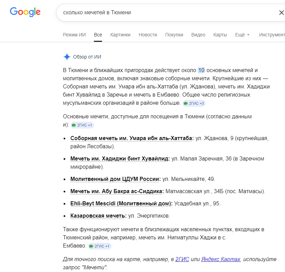Image resolution: width=285 pixels, height=272 pixels.
Task: Open the Покупки tab
Action: coord(174,35)
